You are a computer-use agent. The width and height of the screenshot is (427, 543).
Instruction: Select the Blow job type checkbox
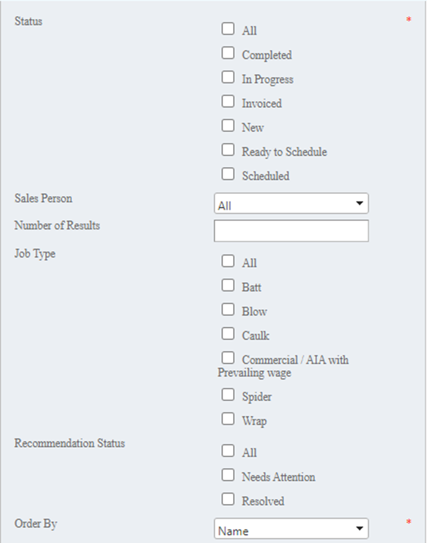tap(228, 310)
